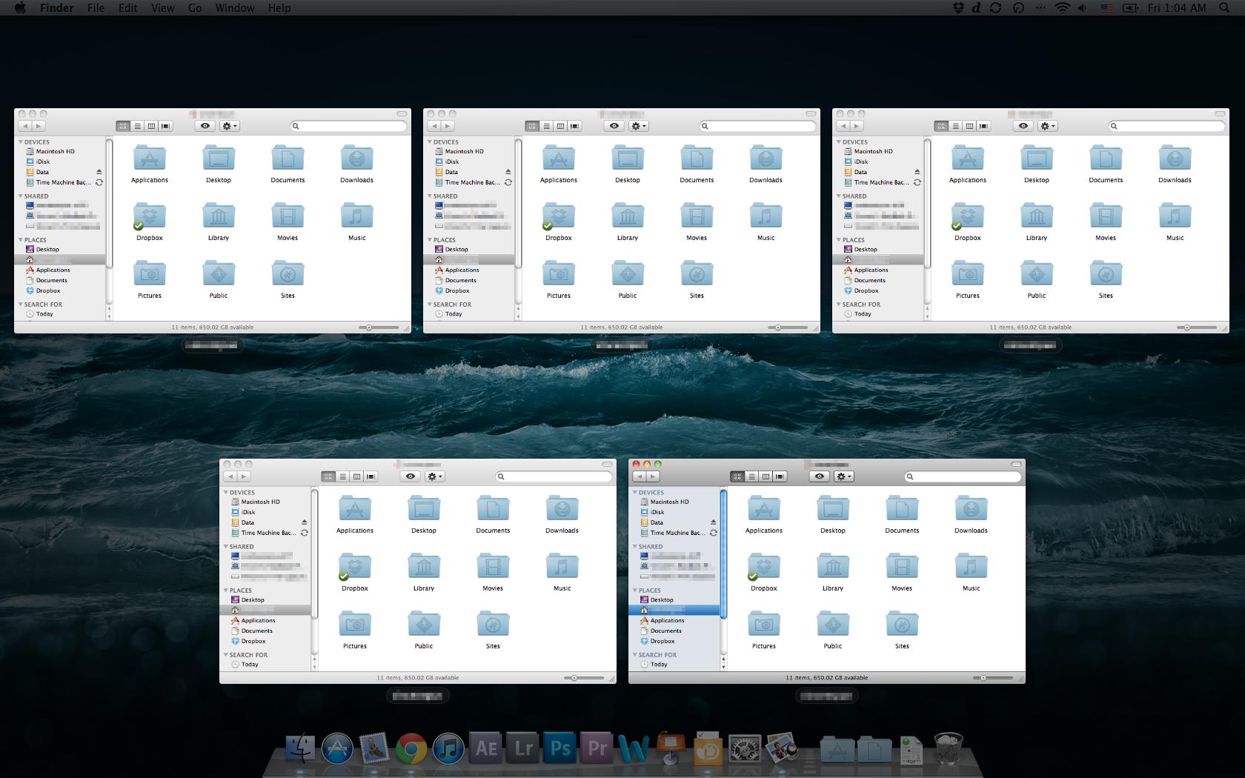Eject the Data volume in active window sidebar
The height and width of the screenshot is (778, 1245).
[713, 522]
